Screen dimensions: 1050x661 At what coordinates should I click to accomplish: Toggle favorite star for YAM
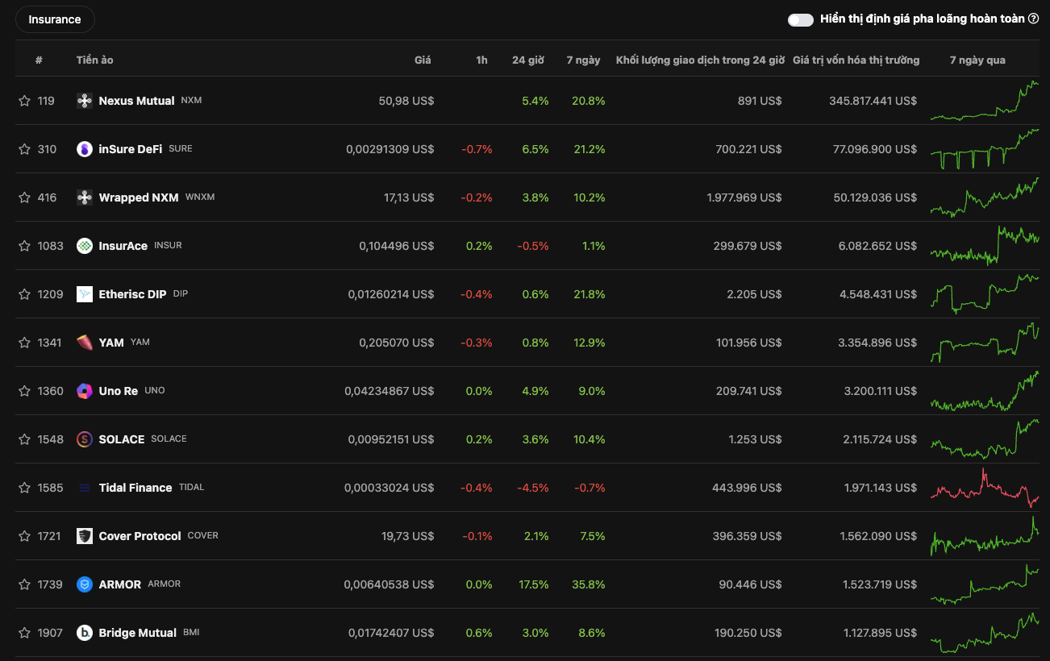click(x=24, y=343)
